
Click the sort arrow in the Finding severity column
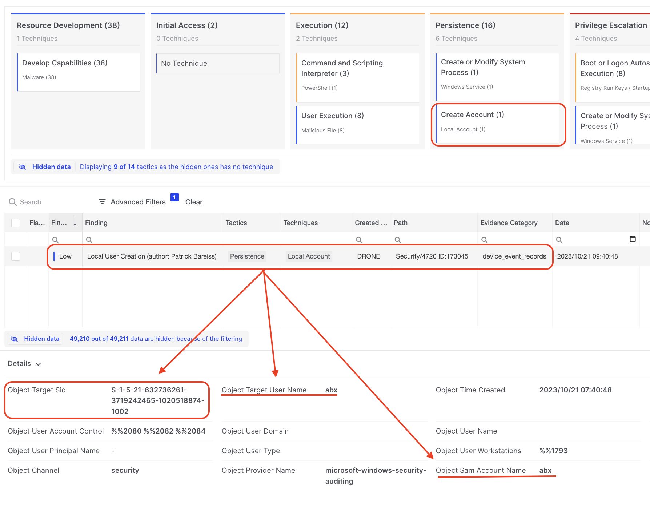pos(75,222)
